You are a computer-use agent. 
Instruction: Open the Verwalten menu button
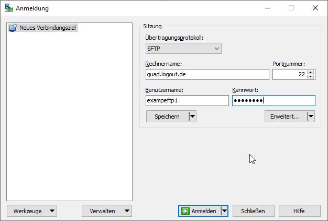tap(107, 211)
